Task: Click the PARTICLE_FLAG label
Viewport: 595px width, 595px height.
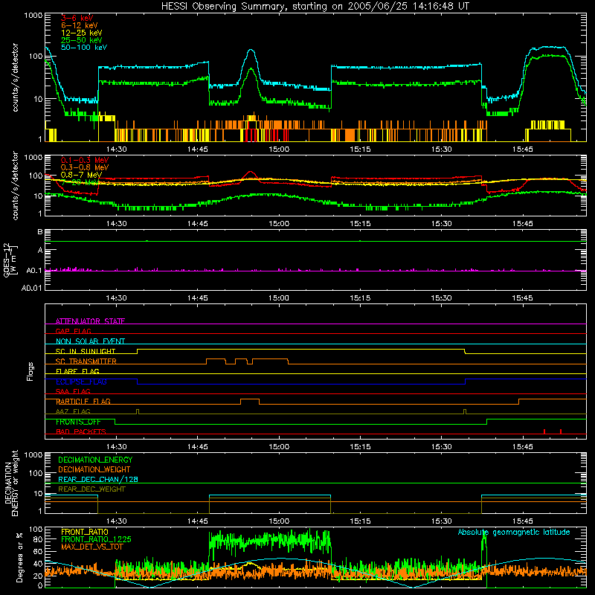Action: 83,402
